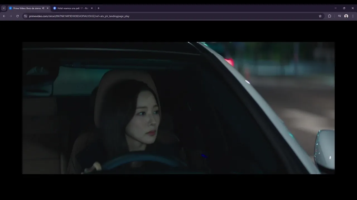Close the browser window
The width and height of the screenshot is (357, 200).
click(353, 8)
